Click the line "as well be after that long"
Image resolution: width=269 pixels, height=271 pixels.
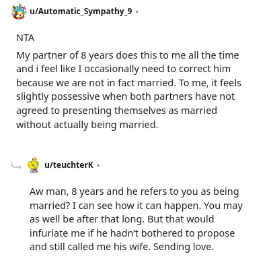pyautogui.click(x=122, y=219)
